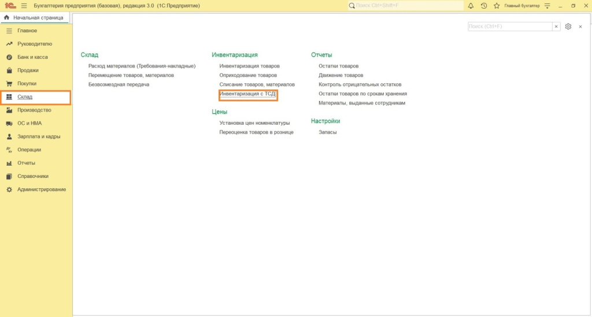Open the navigation settings gear icon
Screen dimensions: 592x317
[x=568, y=27]
